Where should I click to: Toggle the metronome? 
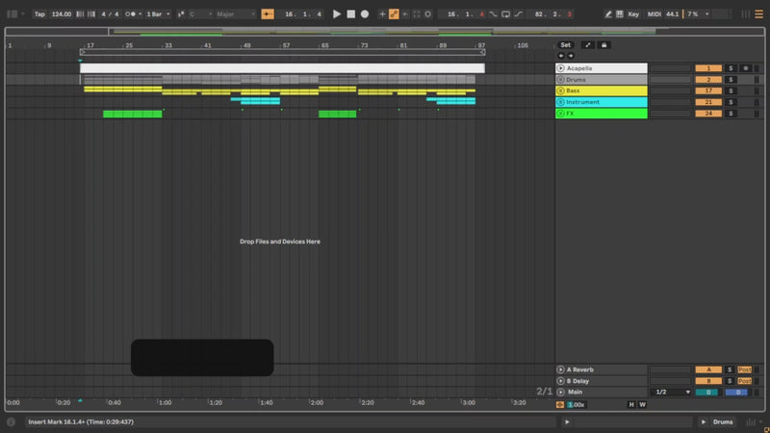tap(132, 14)
